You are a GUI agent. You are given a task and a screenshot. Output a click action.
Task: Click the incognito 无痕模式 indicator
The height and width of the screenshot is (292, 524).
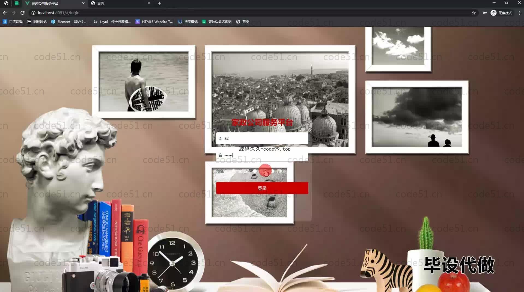click(501, 13)
